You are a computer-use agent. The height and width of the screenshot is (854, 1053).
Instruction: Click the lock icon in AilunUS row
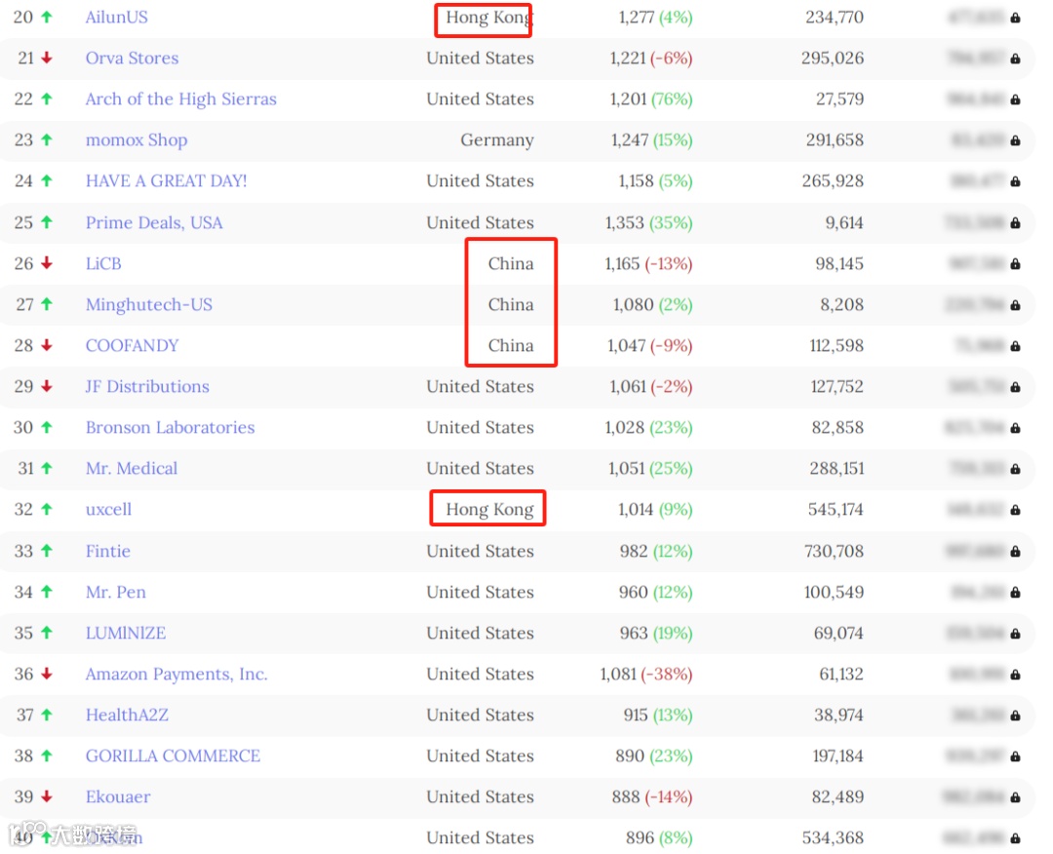tap(1015, 19)
